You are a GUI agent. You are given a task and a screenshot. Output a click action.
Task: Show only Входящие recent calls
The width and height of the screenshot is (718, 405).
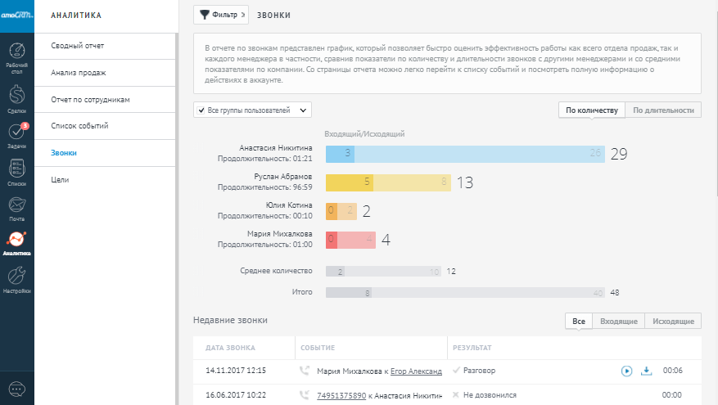tap(617, 322)
